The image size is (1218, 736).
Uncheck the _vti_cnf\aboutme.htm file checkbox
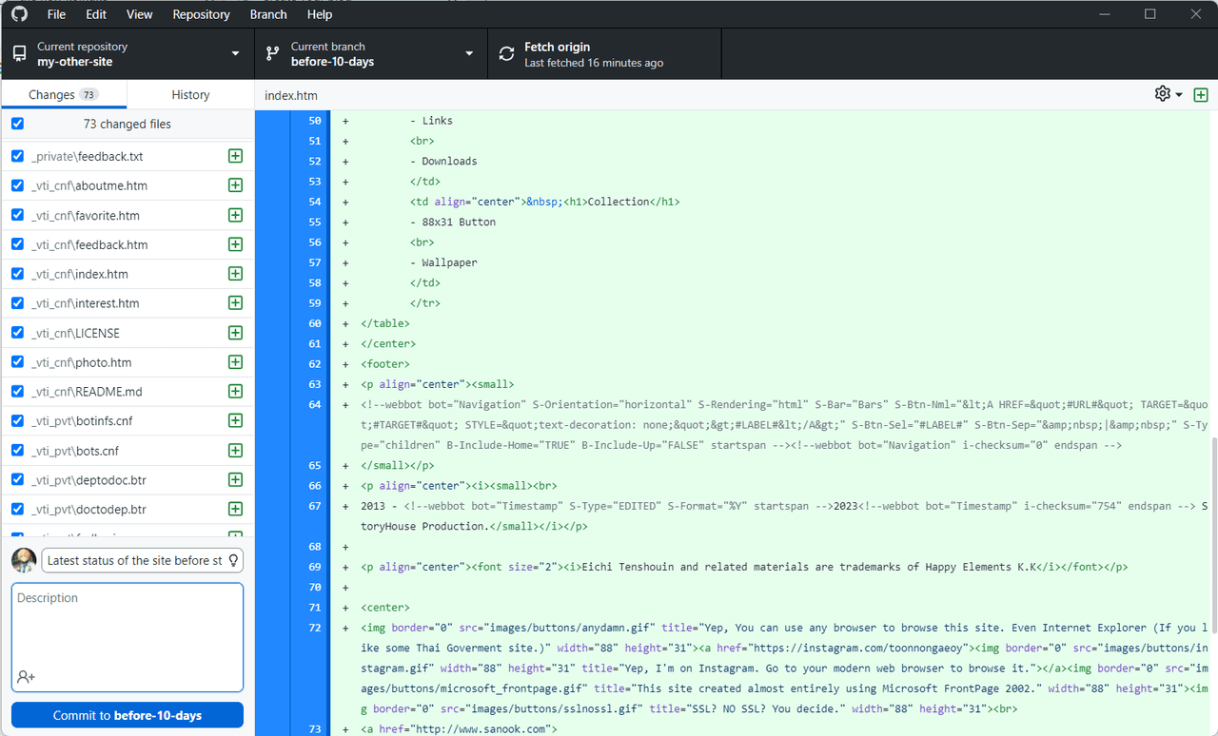(x=17, y=185)
